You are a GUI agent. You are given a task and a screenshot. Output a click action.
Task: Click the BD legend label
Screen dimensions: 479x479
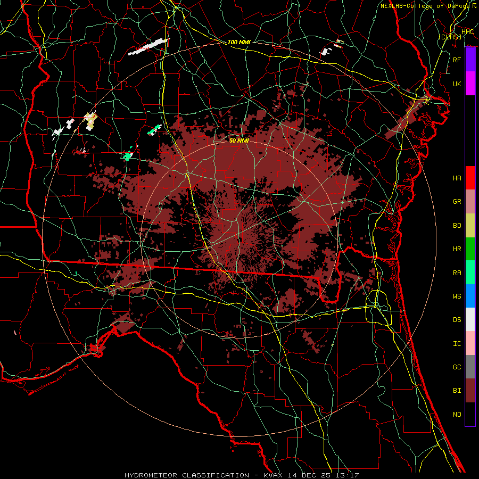(x=457, y=226)
